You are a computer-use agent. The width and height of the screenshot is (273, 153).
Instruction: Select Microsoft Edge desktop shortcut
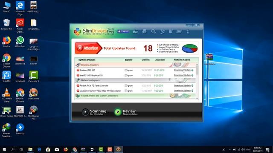pos(20,8)
